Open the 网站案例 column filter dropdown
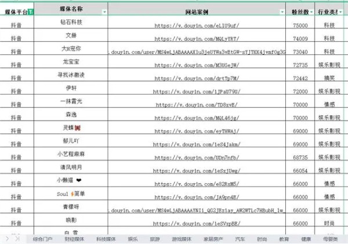The image size is (348, 244). [x=282, y=12]
